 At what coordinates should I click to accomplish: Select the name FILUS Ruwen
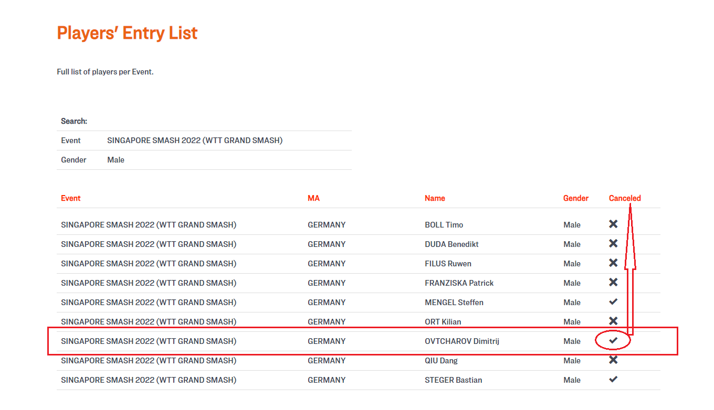click(x=448, y=264)
